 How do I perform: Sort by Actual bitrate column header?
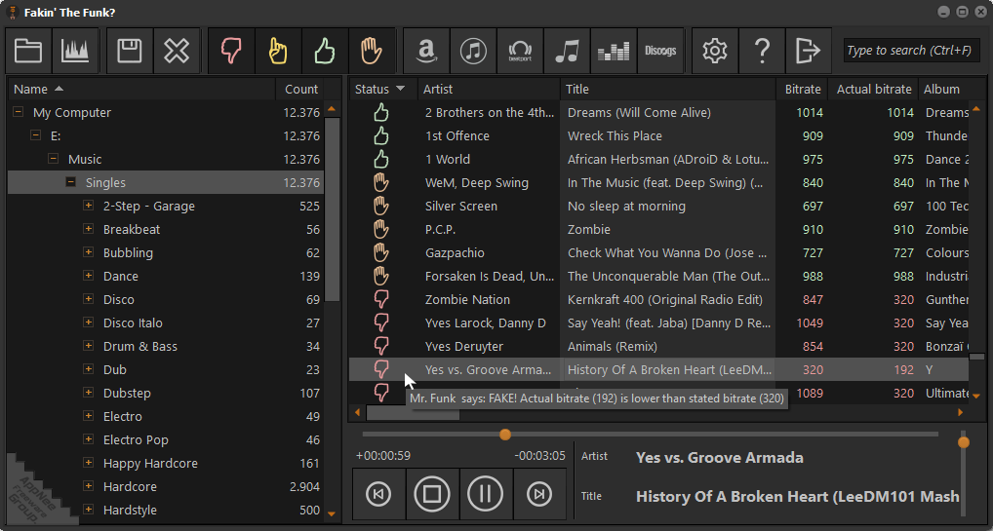873,90
